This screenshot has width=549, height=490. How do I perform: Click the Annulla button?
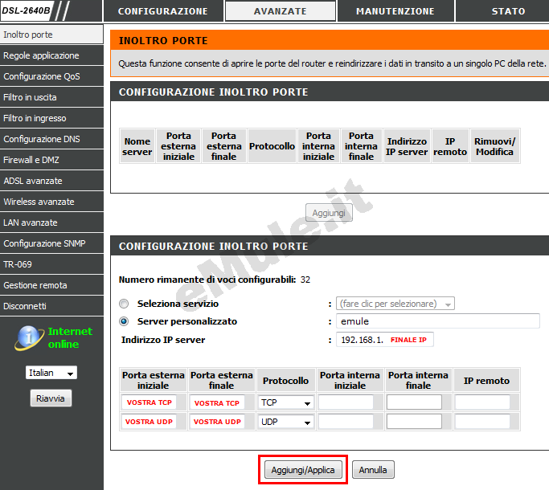pos(373,470)
